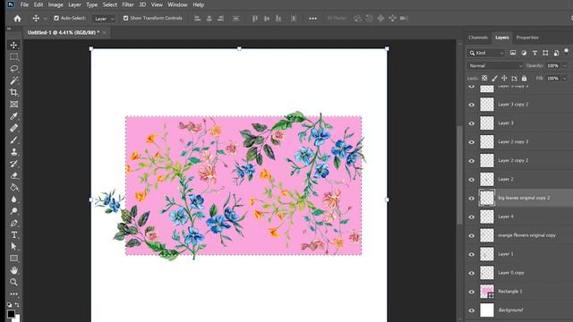Screen dimensions: 573x322
Task: Hide orange flowers original copy layer
Action: point(472,235)
